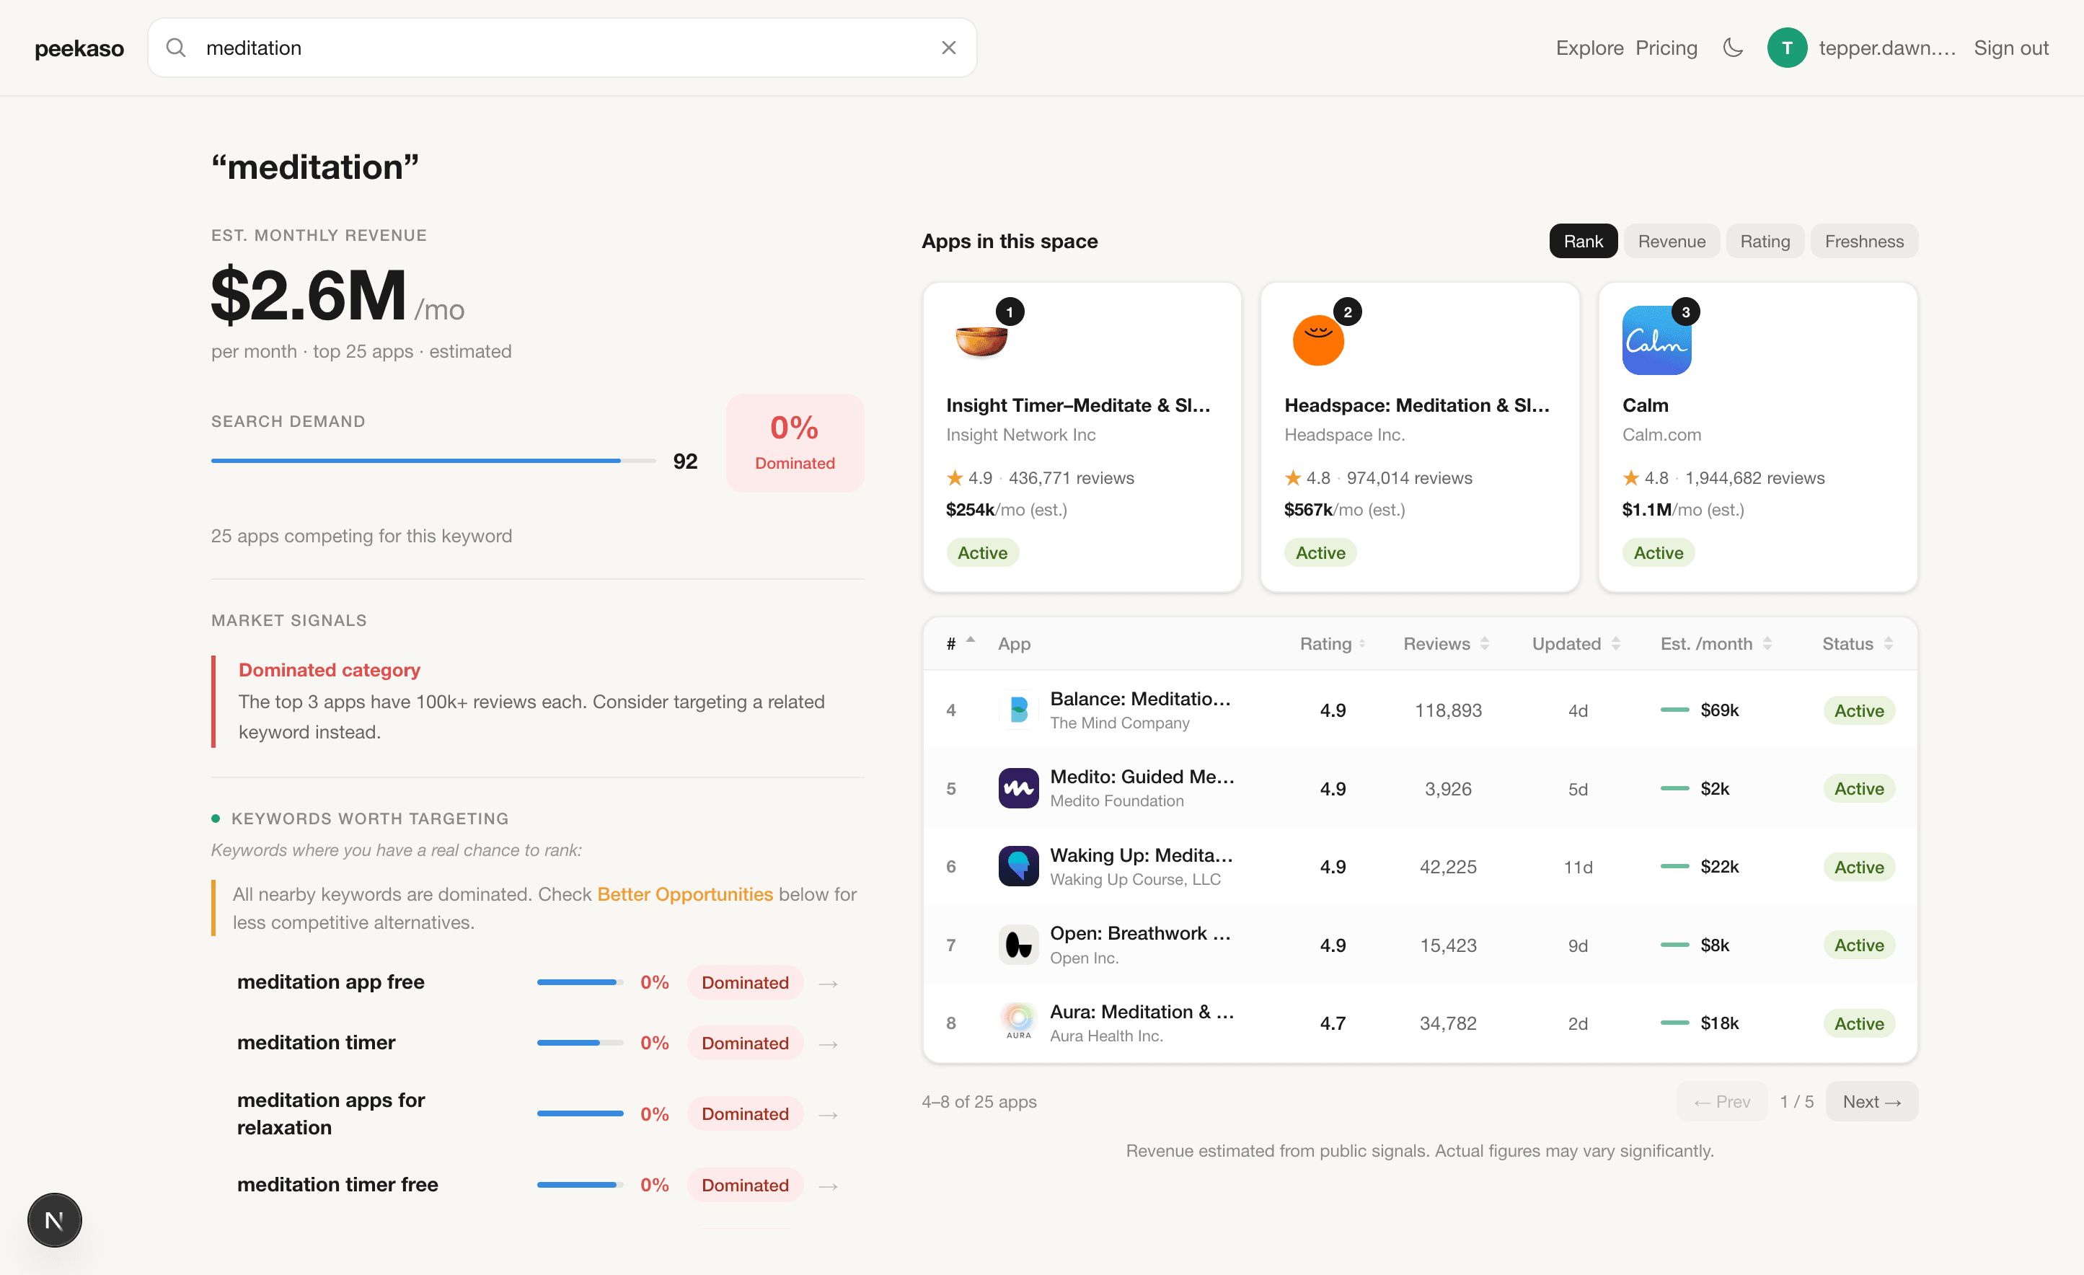Go to the Pricing page
Image resolution: width=2084 pixels, height=1275 pixels.
[x=1665, y=48]
